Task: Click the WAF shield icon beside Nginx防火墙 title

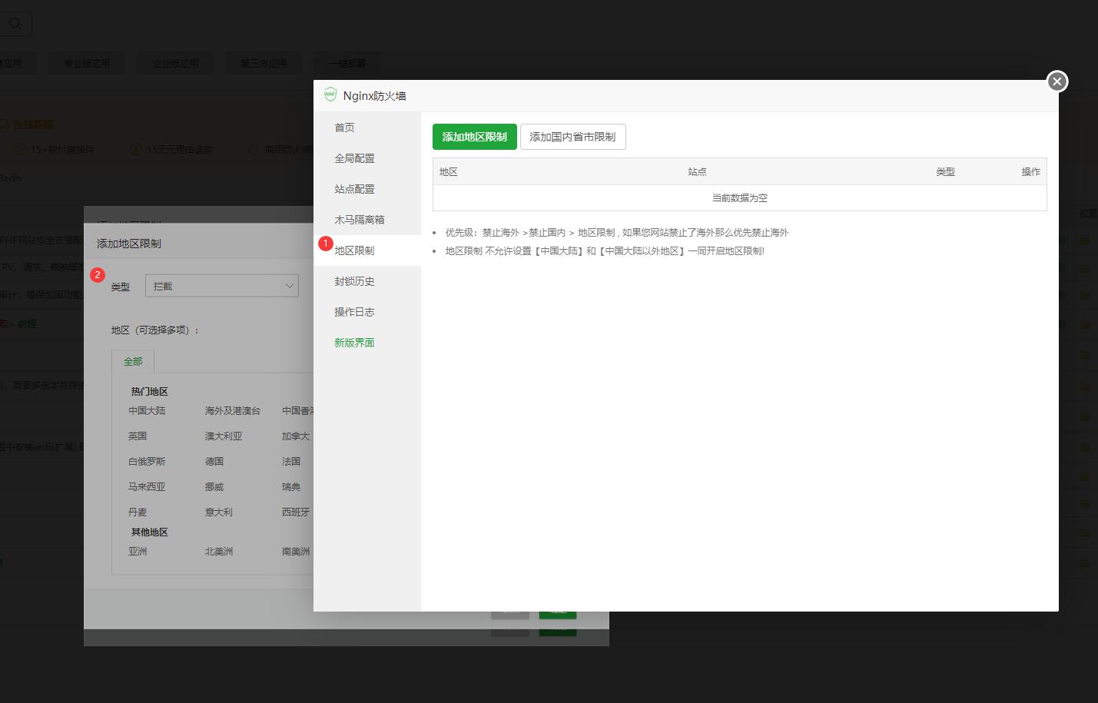Action: 330,95
